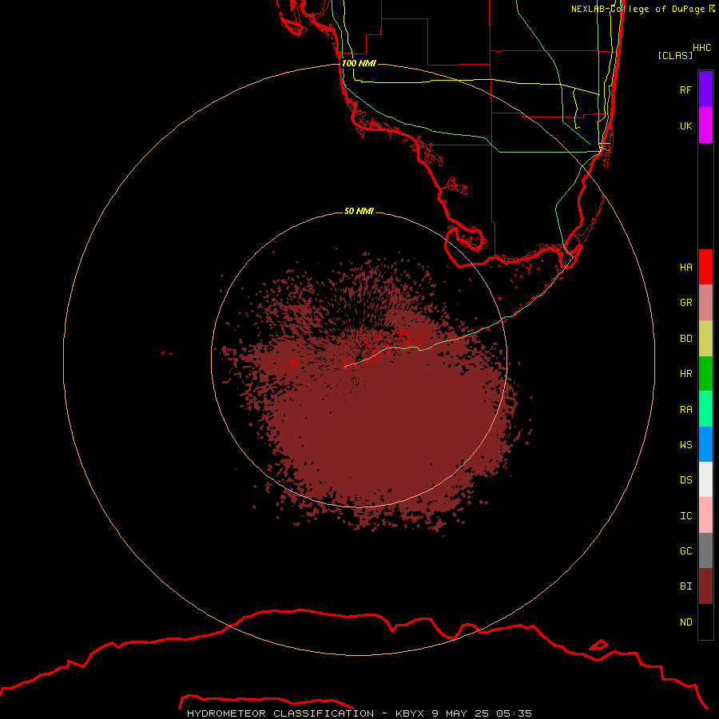Click the WS legend label
Image resolution: width=719 pixels, height=719 pixels.
click(685, 444)
